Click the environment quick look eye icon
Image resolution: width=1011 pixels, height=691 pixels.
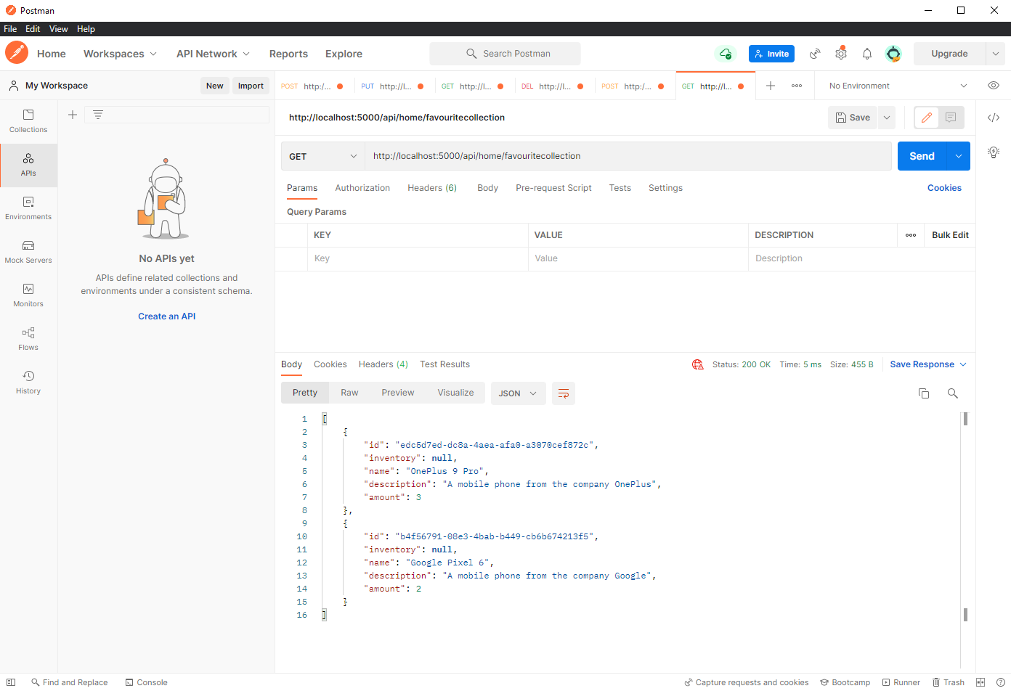tap(994, 86)
